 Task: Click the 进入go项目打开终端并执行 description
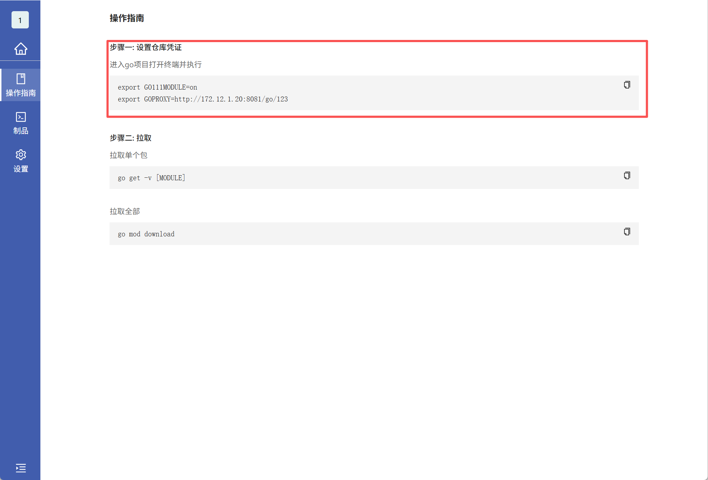pos(156,65)
